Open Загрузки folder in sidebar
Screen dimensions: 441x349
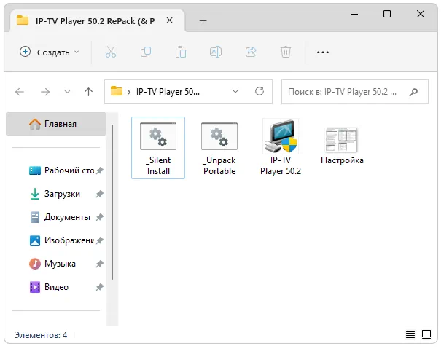click(x=55, y=194)
